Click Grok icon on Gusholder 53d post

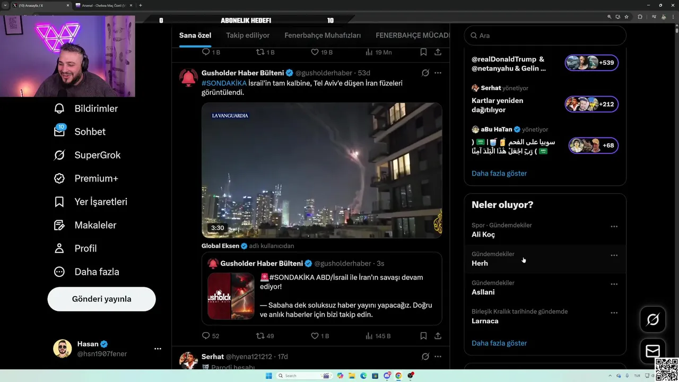coord(425,73)
